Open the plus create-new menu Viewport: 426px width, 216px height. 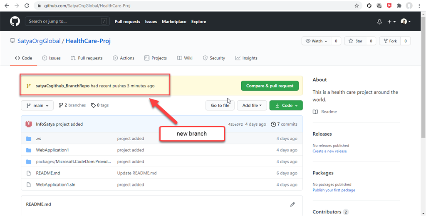pos(391,22)
